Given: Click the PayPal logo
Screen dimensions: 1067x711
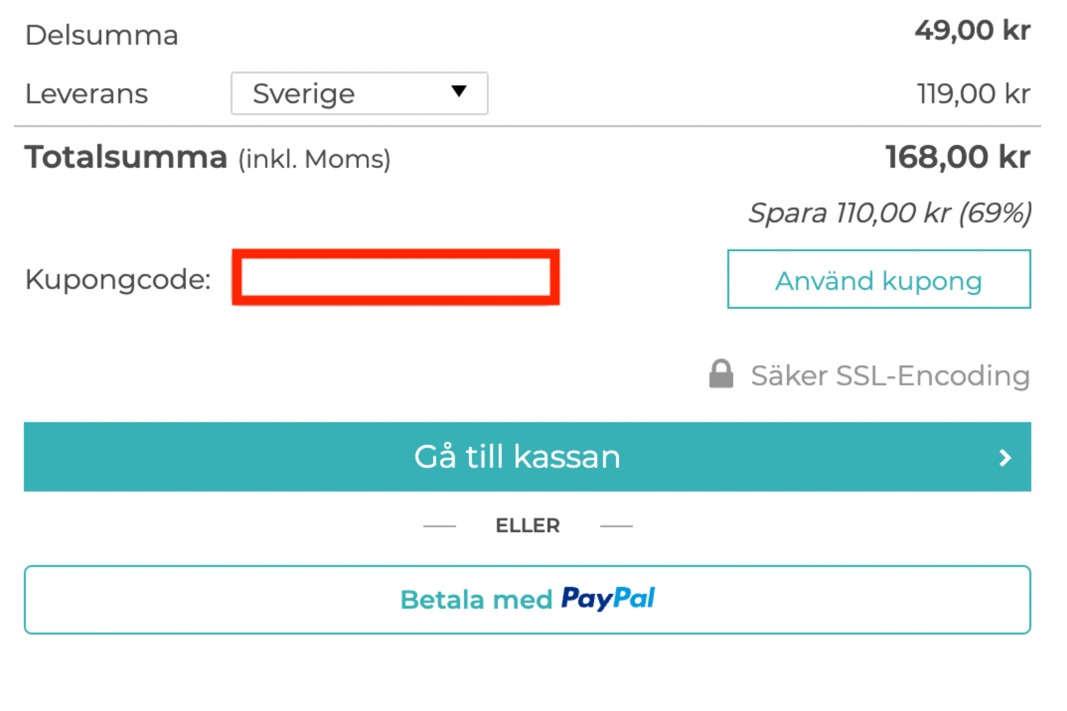Looking at the screenshot, I should (x=608, y=598).
